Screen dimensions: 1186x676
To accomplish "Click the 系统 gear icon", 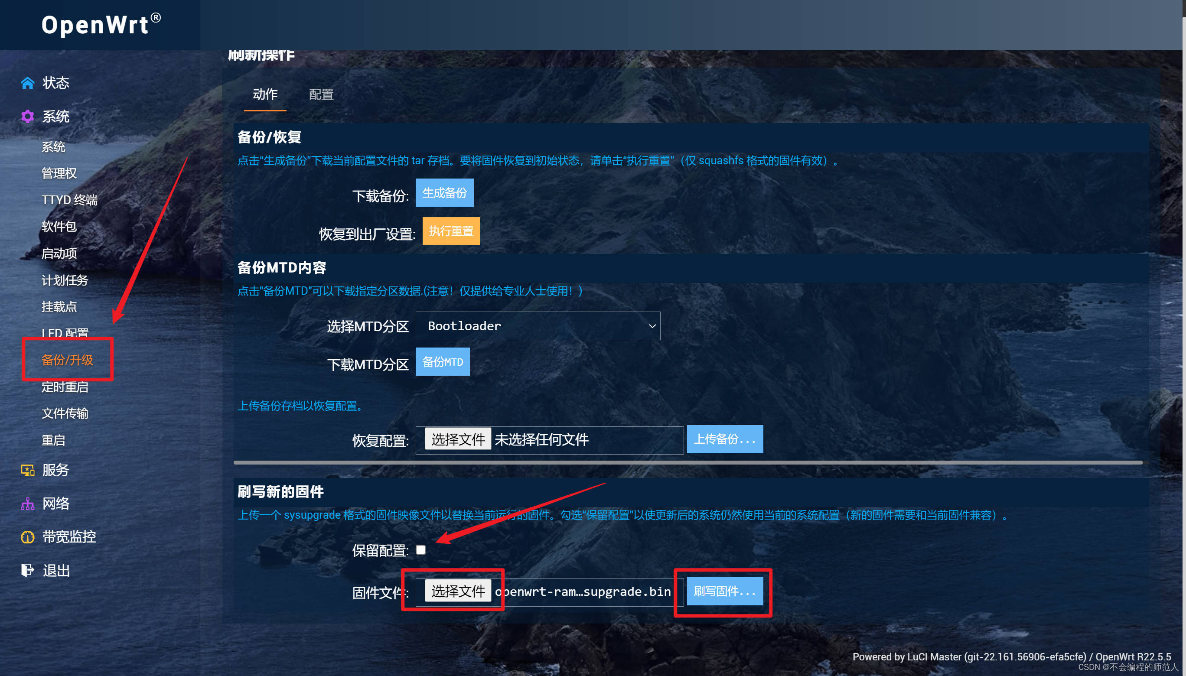I will tap(27, 116).
